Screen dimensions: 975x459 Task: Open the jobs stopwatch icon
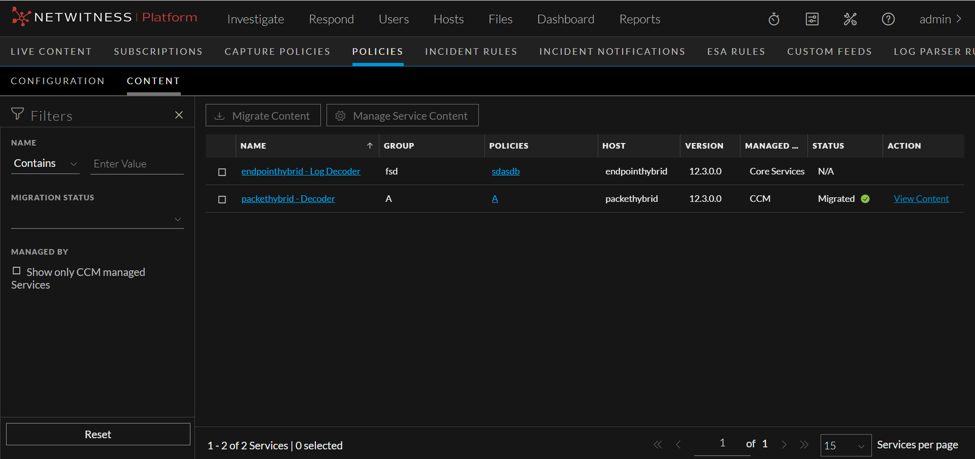coord(774,19)
